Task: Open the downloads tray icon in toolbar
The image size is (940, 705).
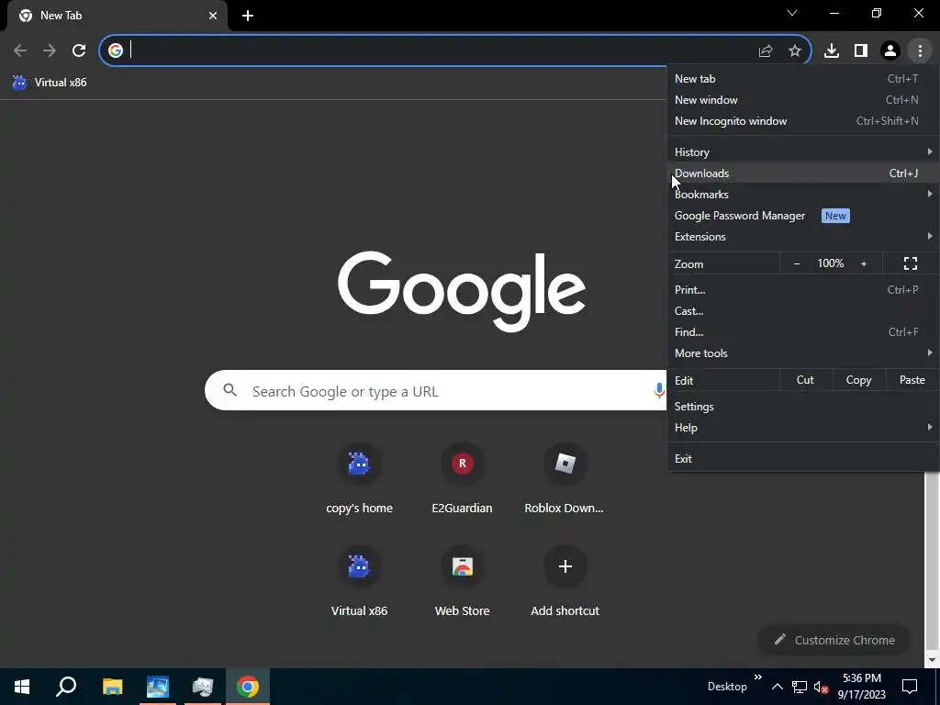Action: point(832,51)
